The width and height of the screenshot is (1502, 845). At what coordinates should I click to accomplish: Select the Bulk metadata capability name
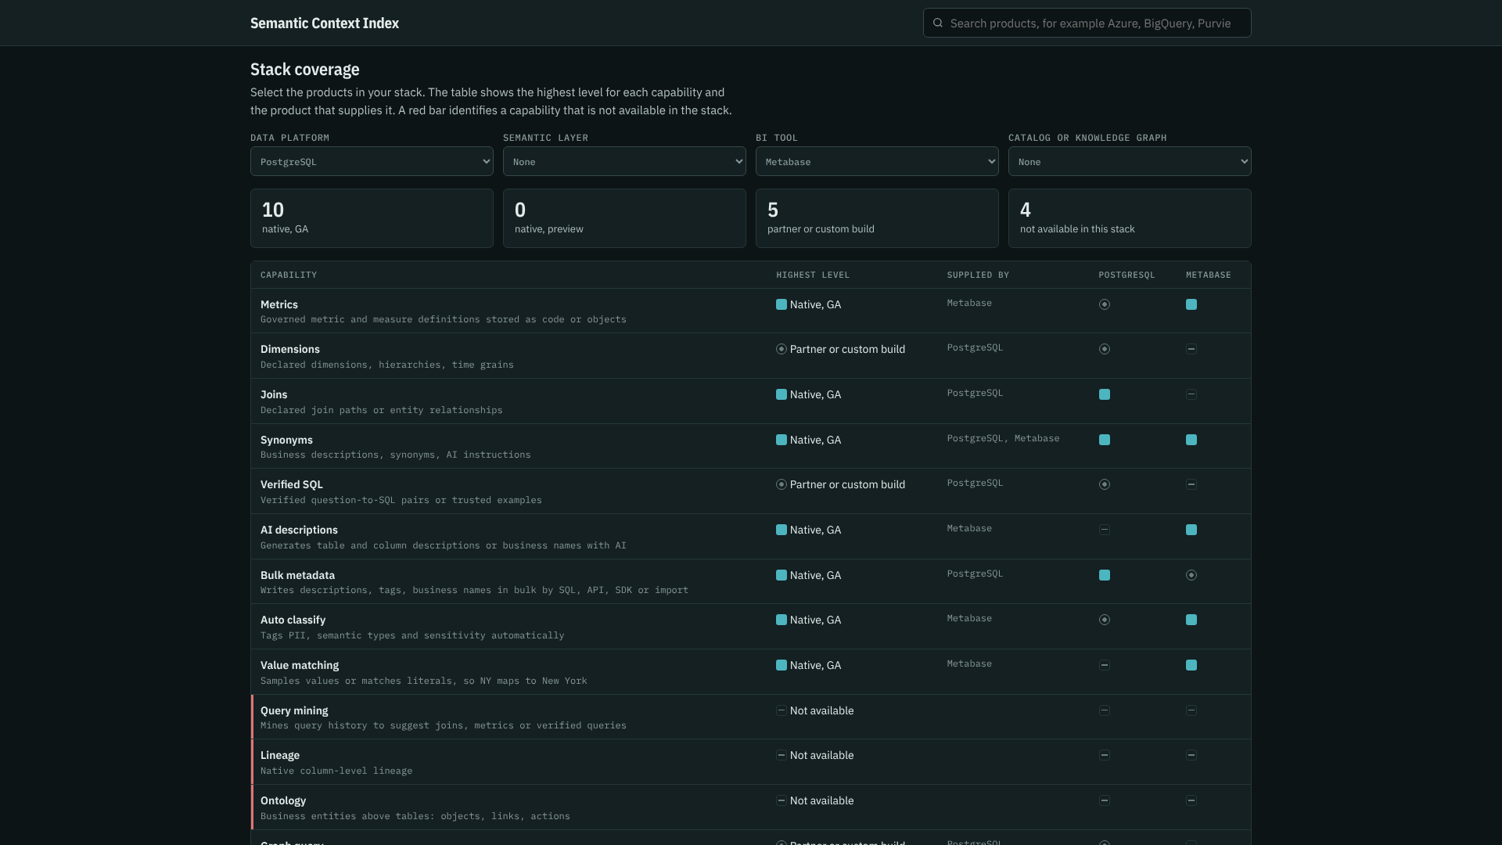[x=297, y=575]
